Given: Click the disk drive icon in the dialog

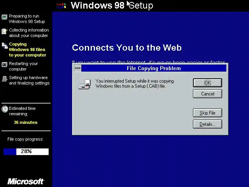Looking at the screenshot, I should [85, 84].
